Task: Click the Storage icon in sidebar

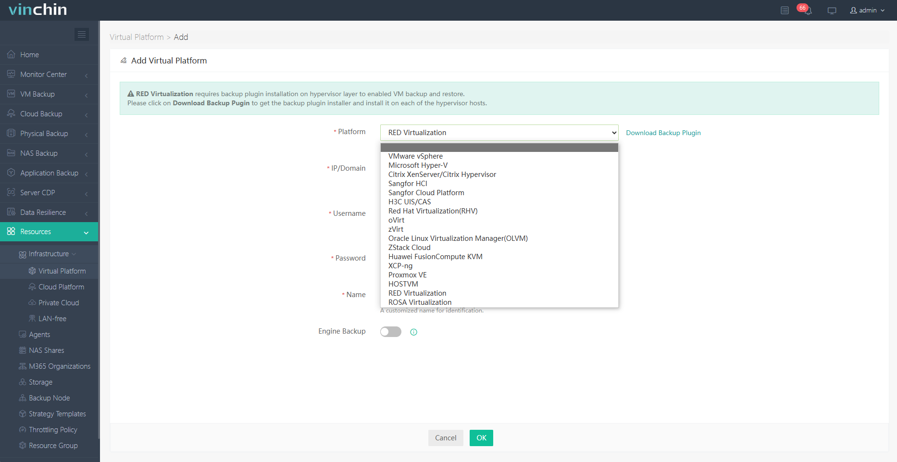Action: tap(23, 382)
